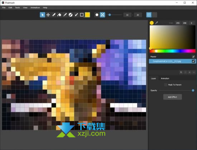Switch to the Layer tab

(153, 78)
